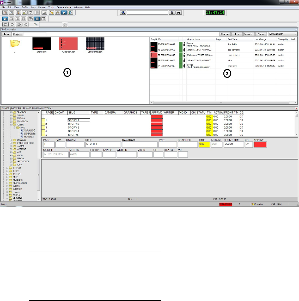Image resolution: width=299 pixels, height=301 pixels.
Task: Click the Lib button
Action: tap(237, 34)
